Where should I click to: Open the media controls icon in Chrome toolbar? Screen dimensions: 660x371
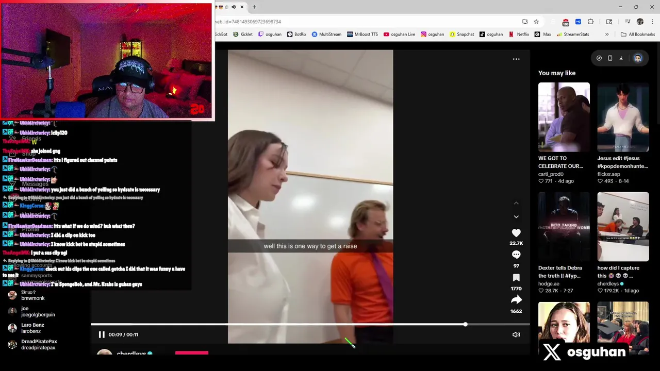(628, 22)
